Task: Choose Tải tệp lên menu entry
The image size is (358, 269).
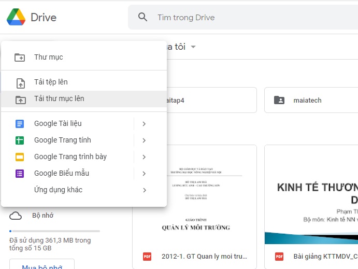Action: click(x=84, y=82)
